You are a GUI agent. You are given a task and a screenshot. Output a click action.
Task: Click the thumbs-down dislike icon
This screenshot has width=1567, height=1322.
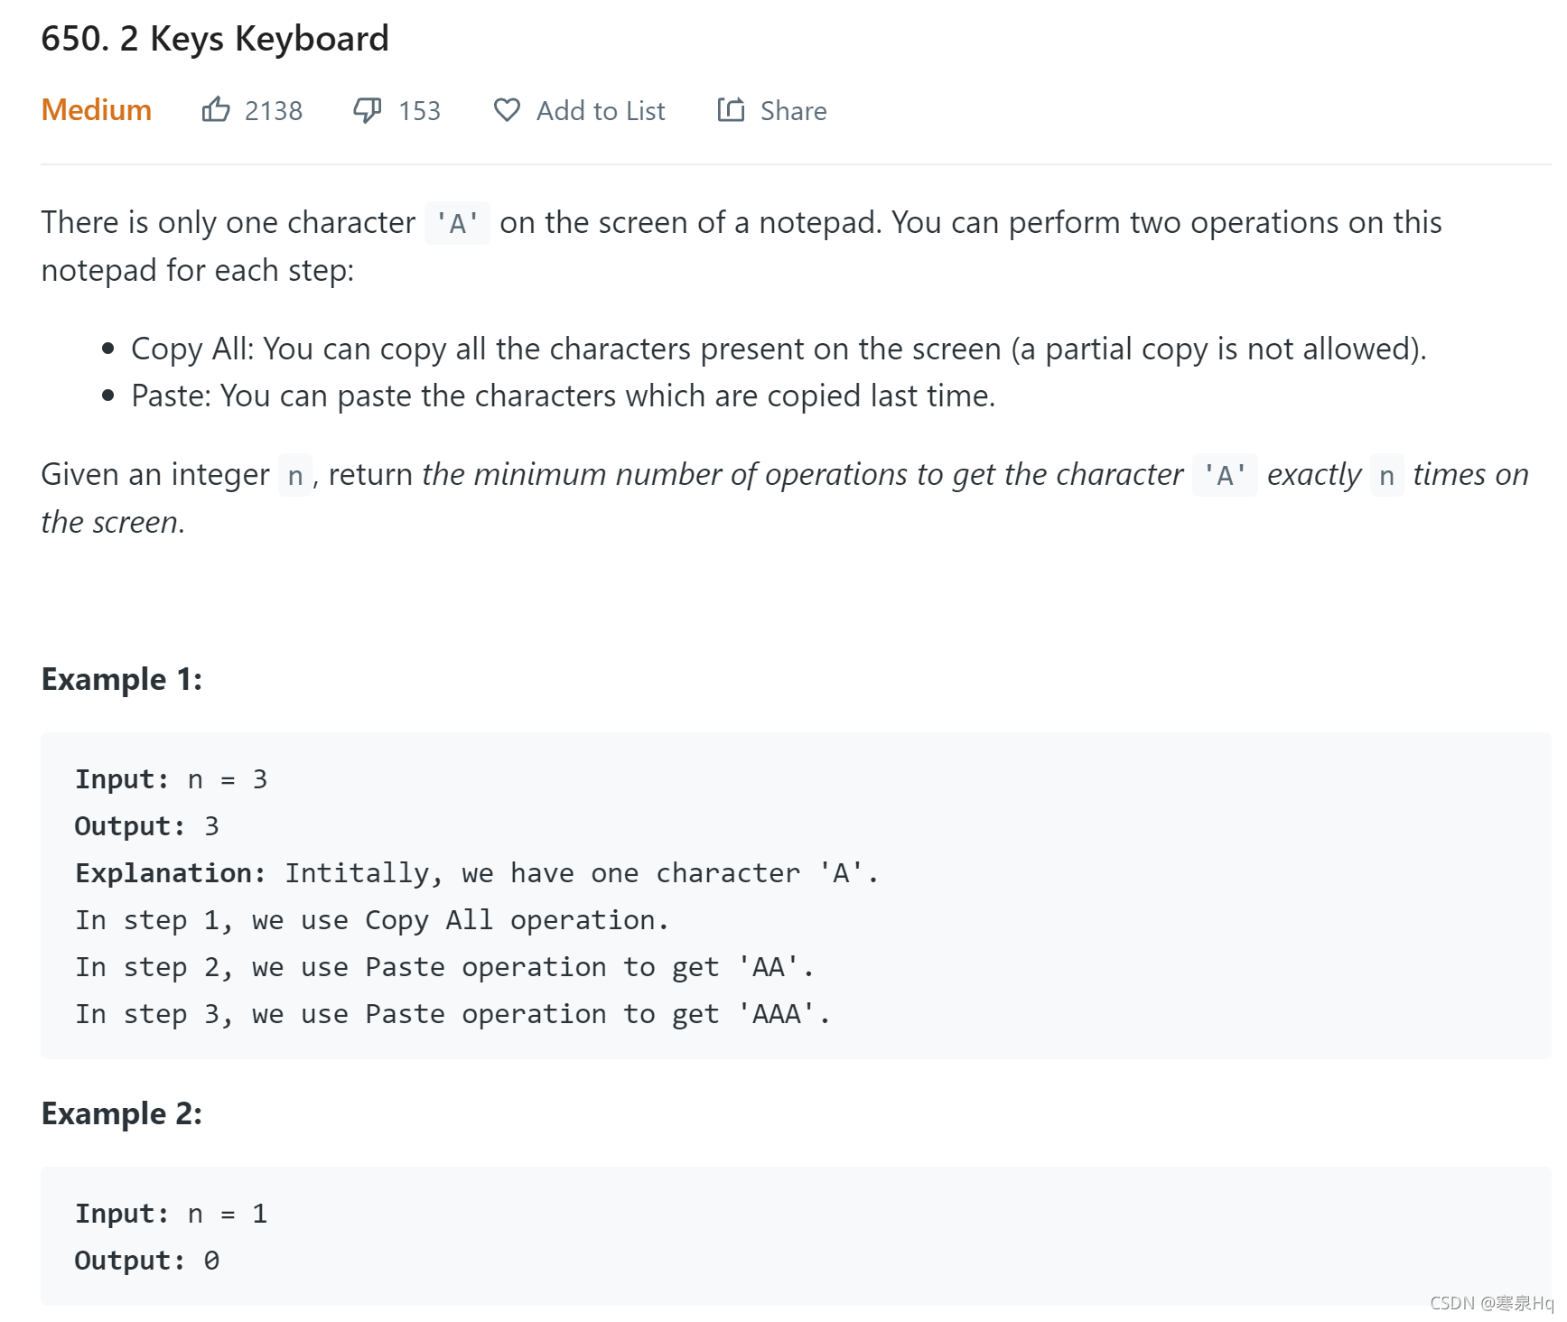(x=367, y=110)
